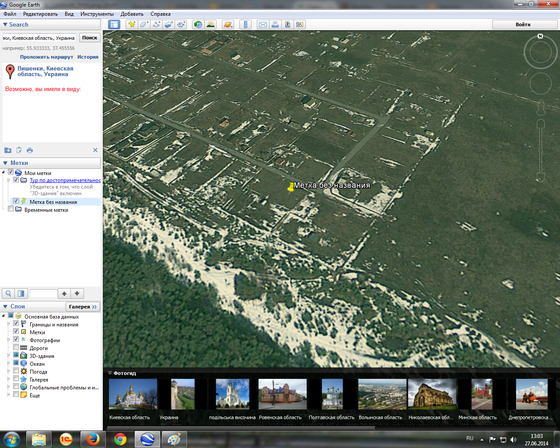Select the Add Polygon tool
This screenshot has height=448, width=560.
pyautogui.click(x=144, y=24)
